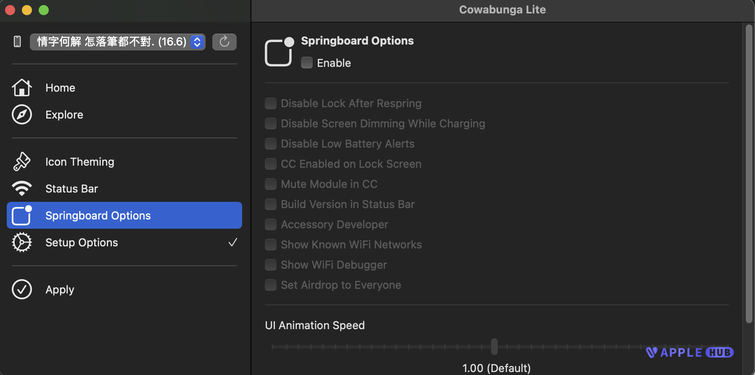
Task: Click the refresh devices button
Action: (x=224, y=42)
